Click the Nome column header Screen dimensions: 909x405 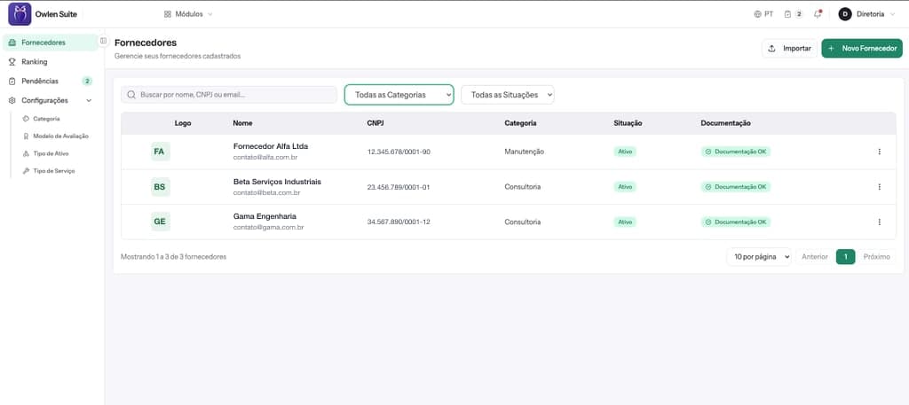pyautogui.click(x=242, y=123)
